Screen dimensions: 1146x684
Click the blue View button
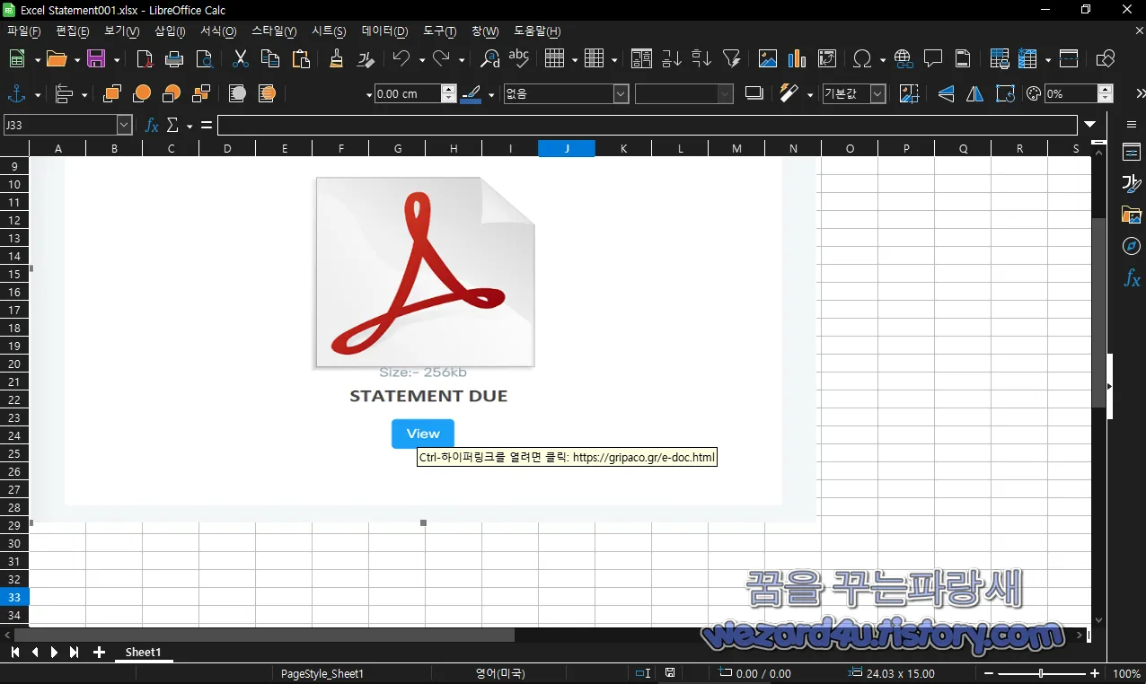pyautogui.click(x=423, y=434)
